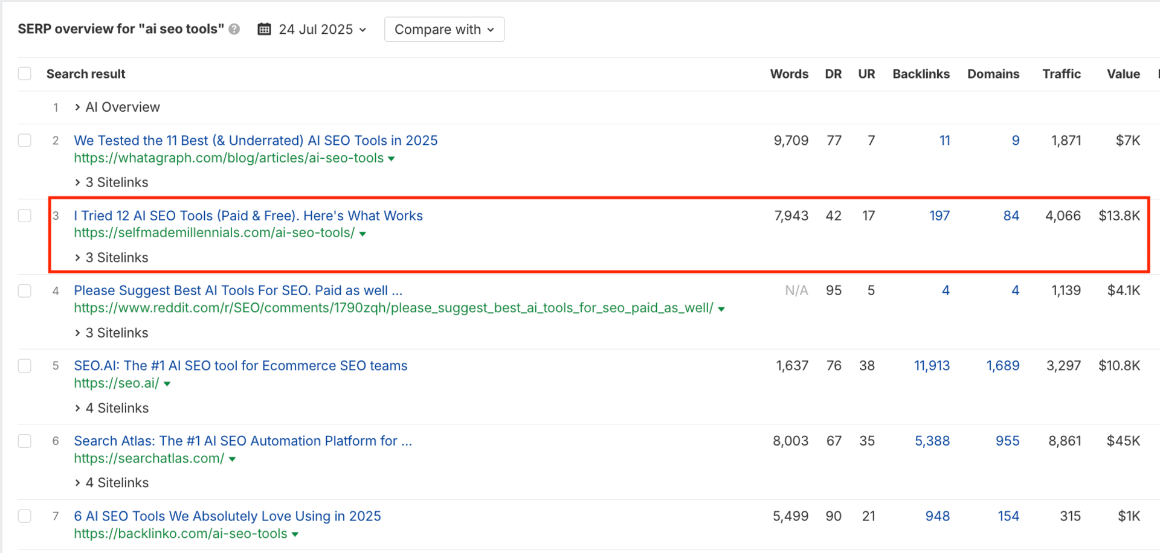Screen dimensions: 1160x553
Task: Open '6 AI SEO Tools We Absolutely Love' title
Action: click(x=227, y=516)
